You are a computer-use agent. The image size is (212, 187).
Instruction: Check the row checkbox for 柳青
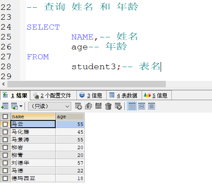[x=5, y=155]
